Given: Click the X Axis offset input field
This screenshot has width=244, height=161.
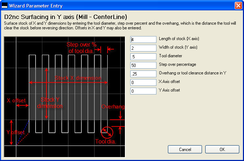Looking at the screenshot, I should click(x=143, y=82).
